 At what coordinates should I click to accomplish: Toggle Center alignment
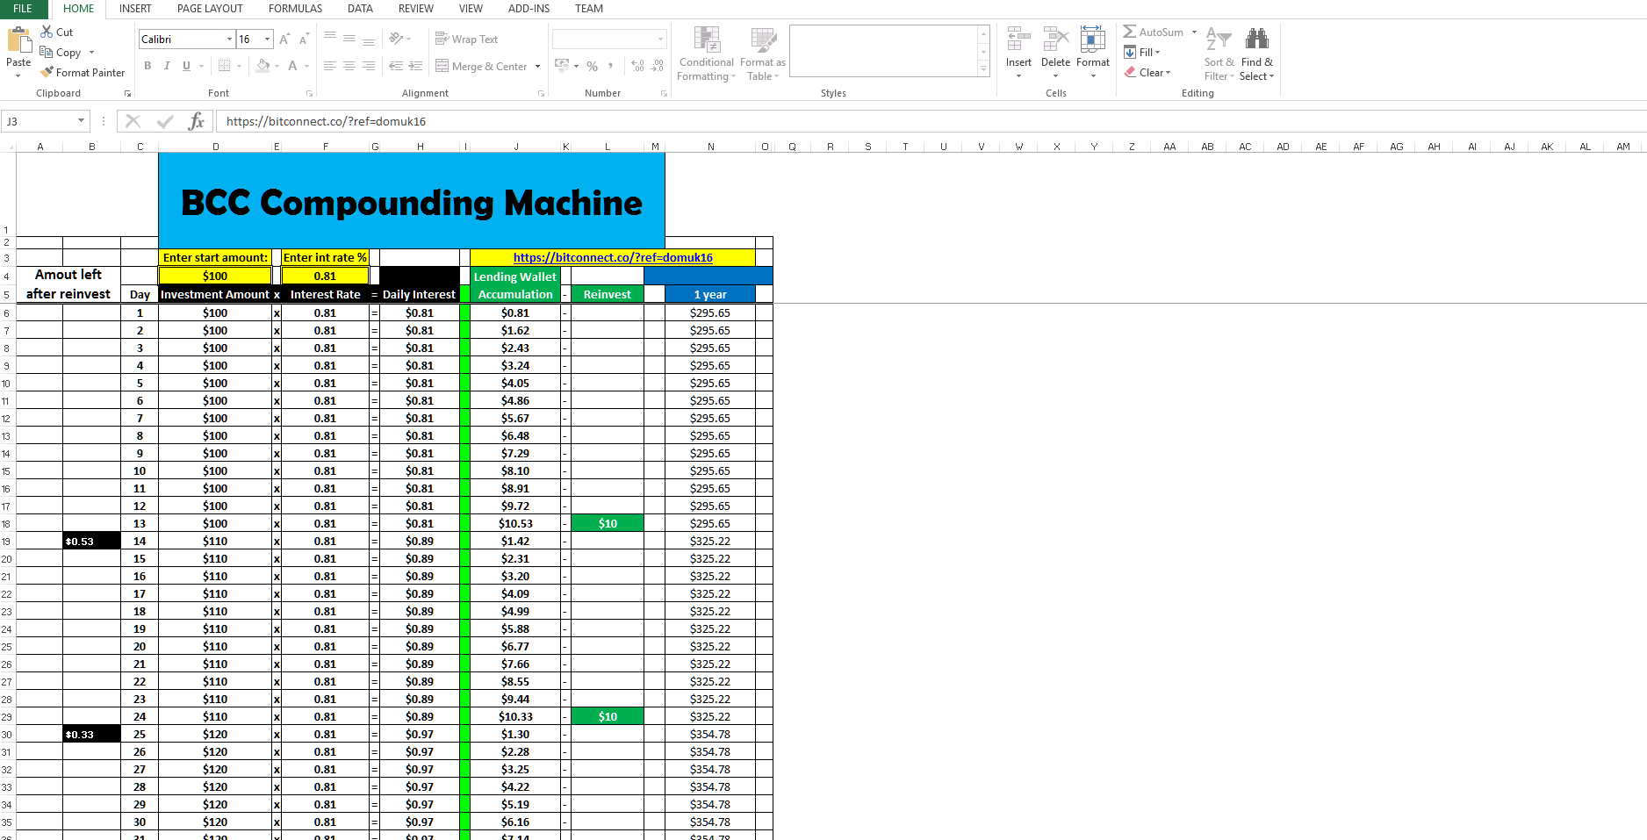349,66
